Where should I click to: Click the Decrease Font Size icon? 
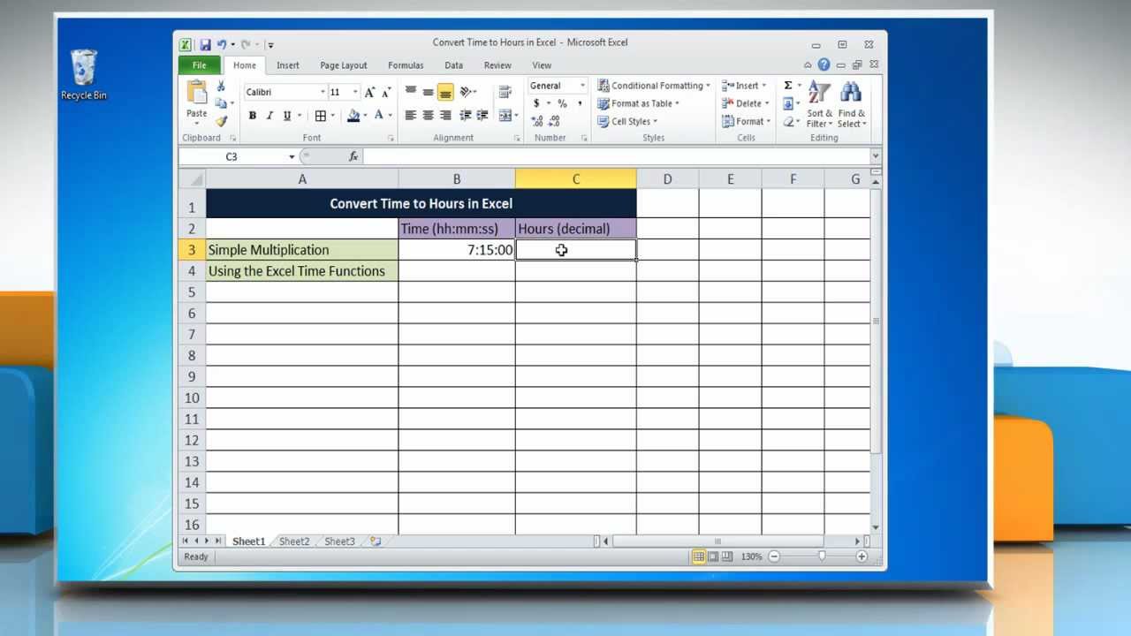[x=387, y=92]
